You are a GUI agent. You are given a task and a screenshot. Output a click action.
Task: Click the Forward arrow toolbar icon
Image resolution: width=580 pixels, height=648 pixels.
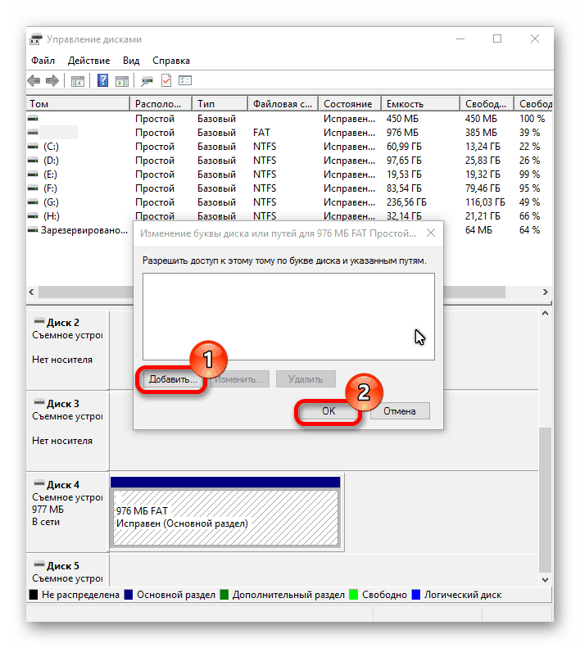coord(52,80)
